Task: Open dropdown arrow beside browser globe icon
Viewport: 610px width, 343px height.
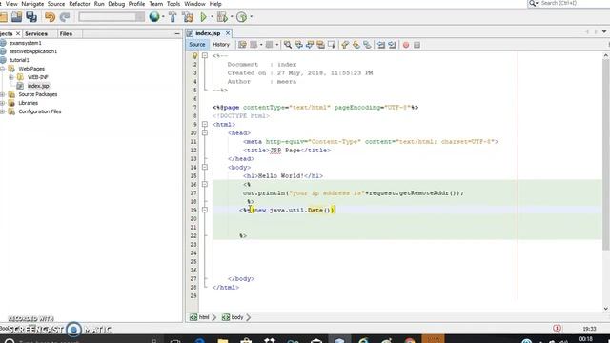Action: coord(163,17)
